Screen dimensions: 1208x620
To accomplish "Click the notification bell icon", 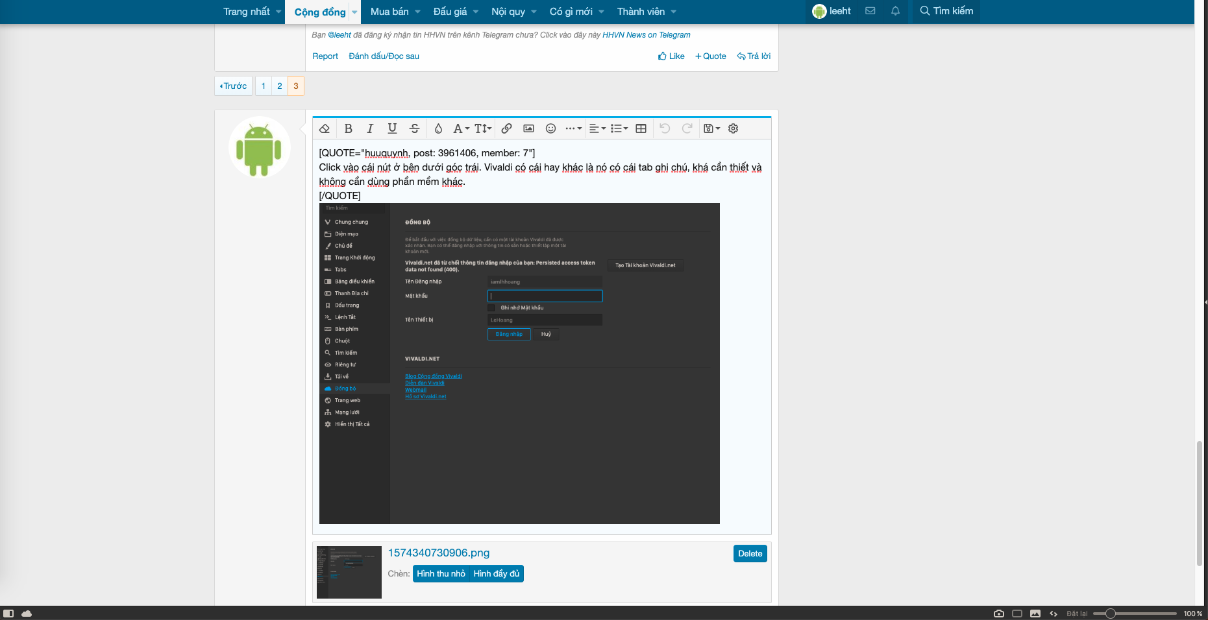I will click(x=895, y=11).
